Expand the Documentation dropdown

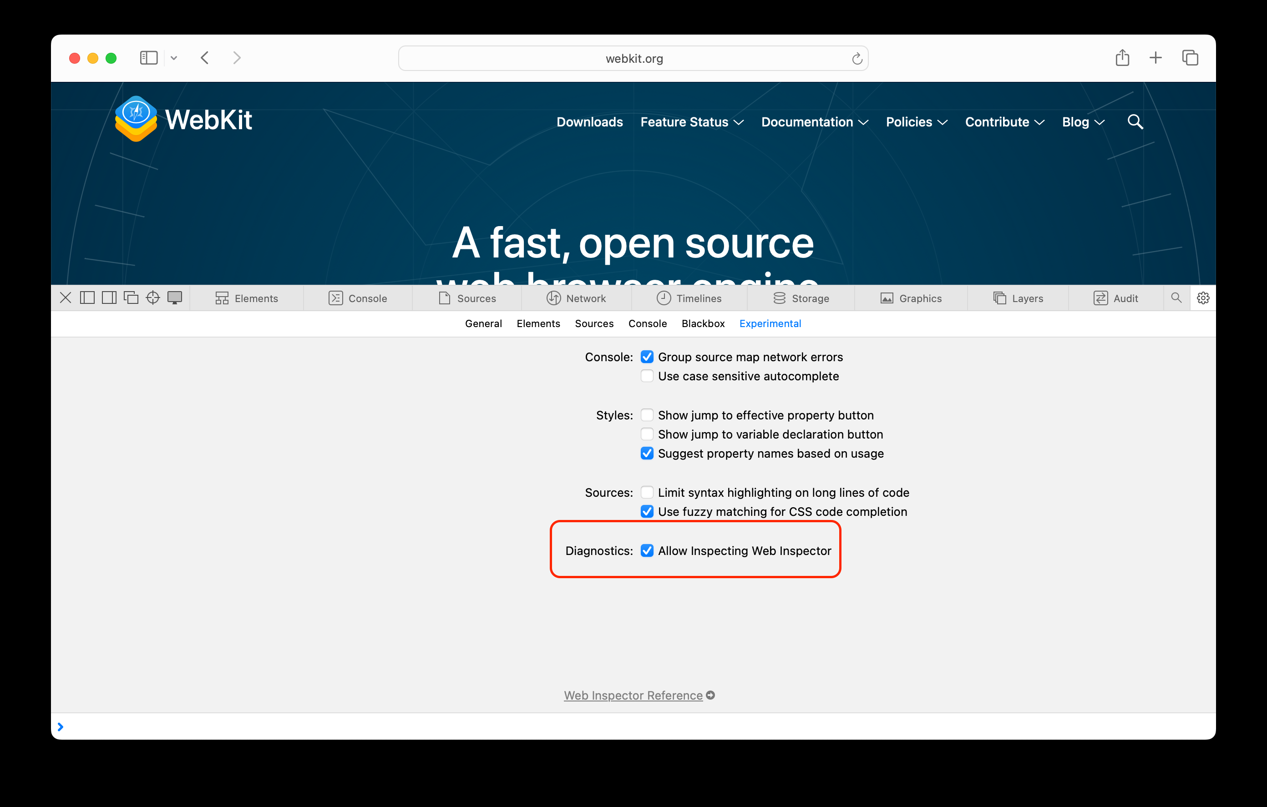point(814,122)
